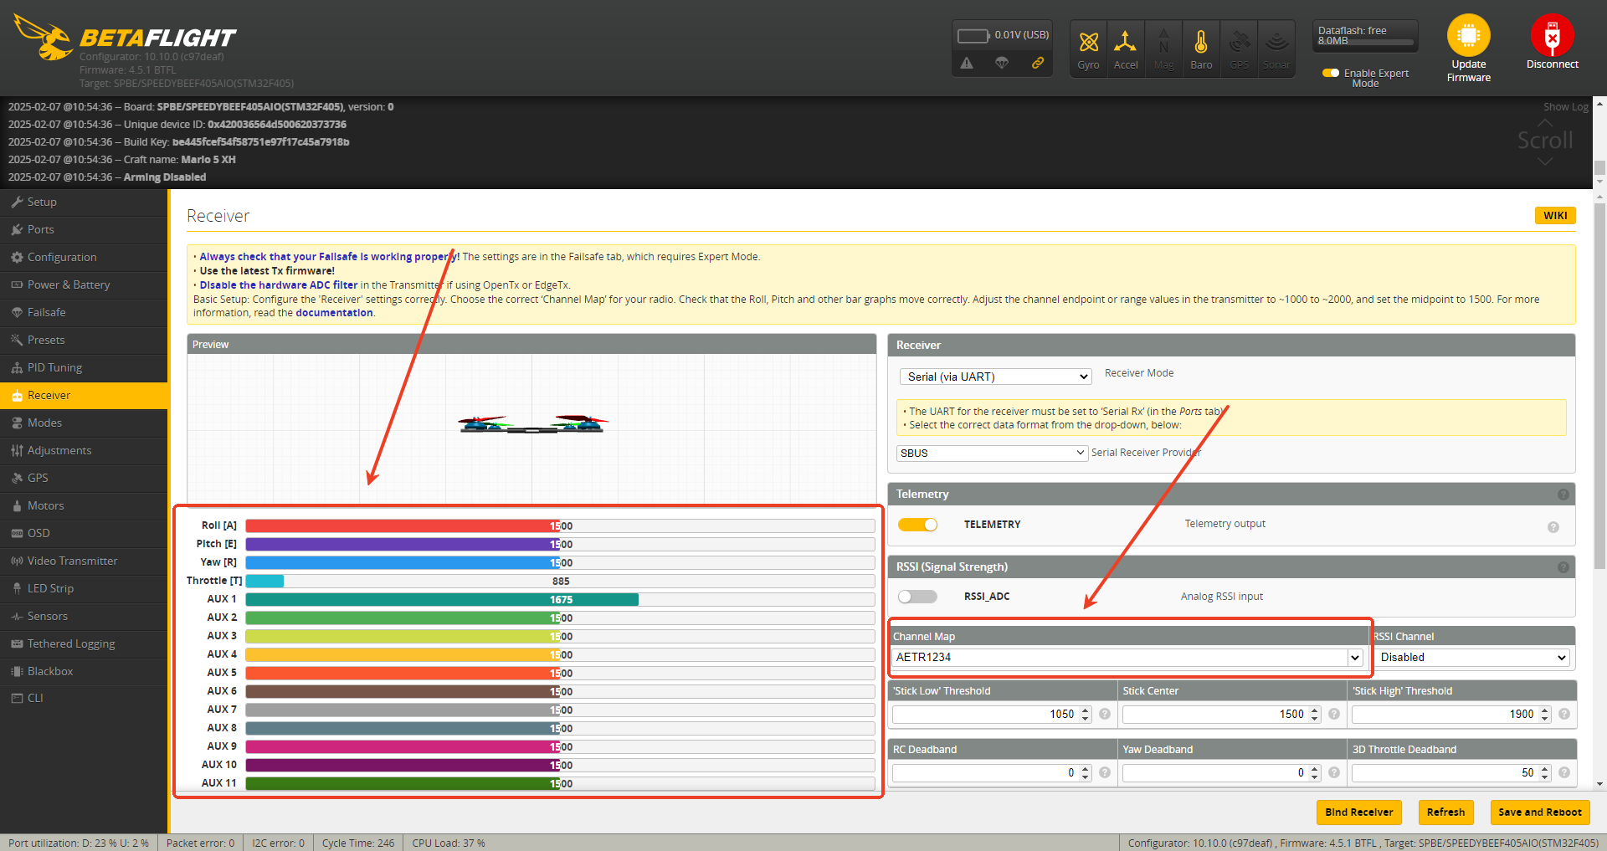Click the Accel sensor icon
The height and width of the screenshot is (851, 1607).
tap(1126, 42)
